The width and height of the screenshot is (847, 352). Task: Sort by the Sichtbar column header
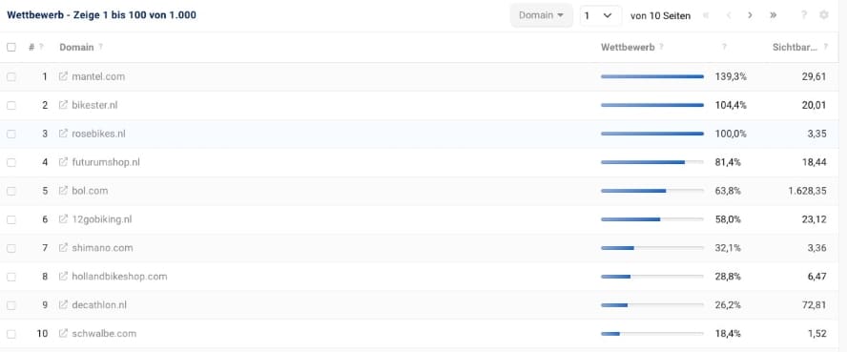point(795,47)
